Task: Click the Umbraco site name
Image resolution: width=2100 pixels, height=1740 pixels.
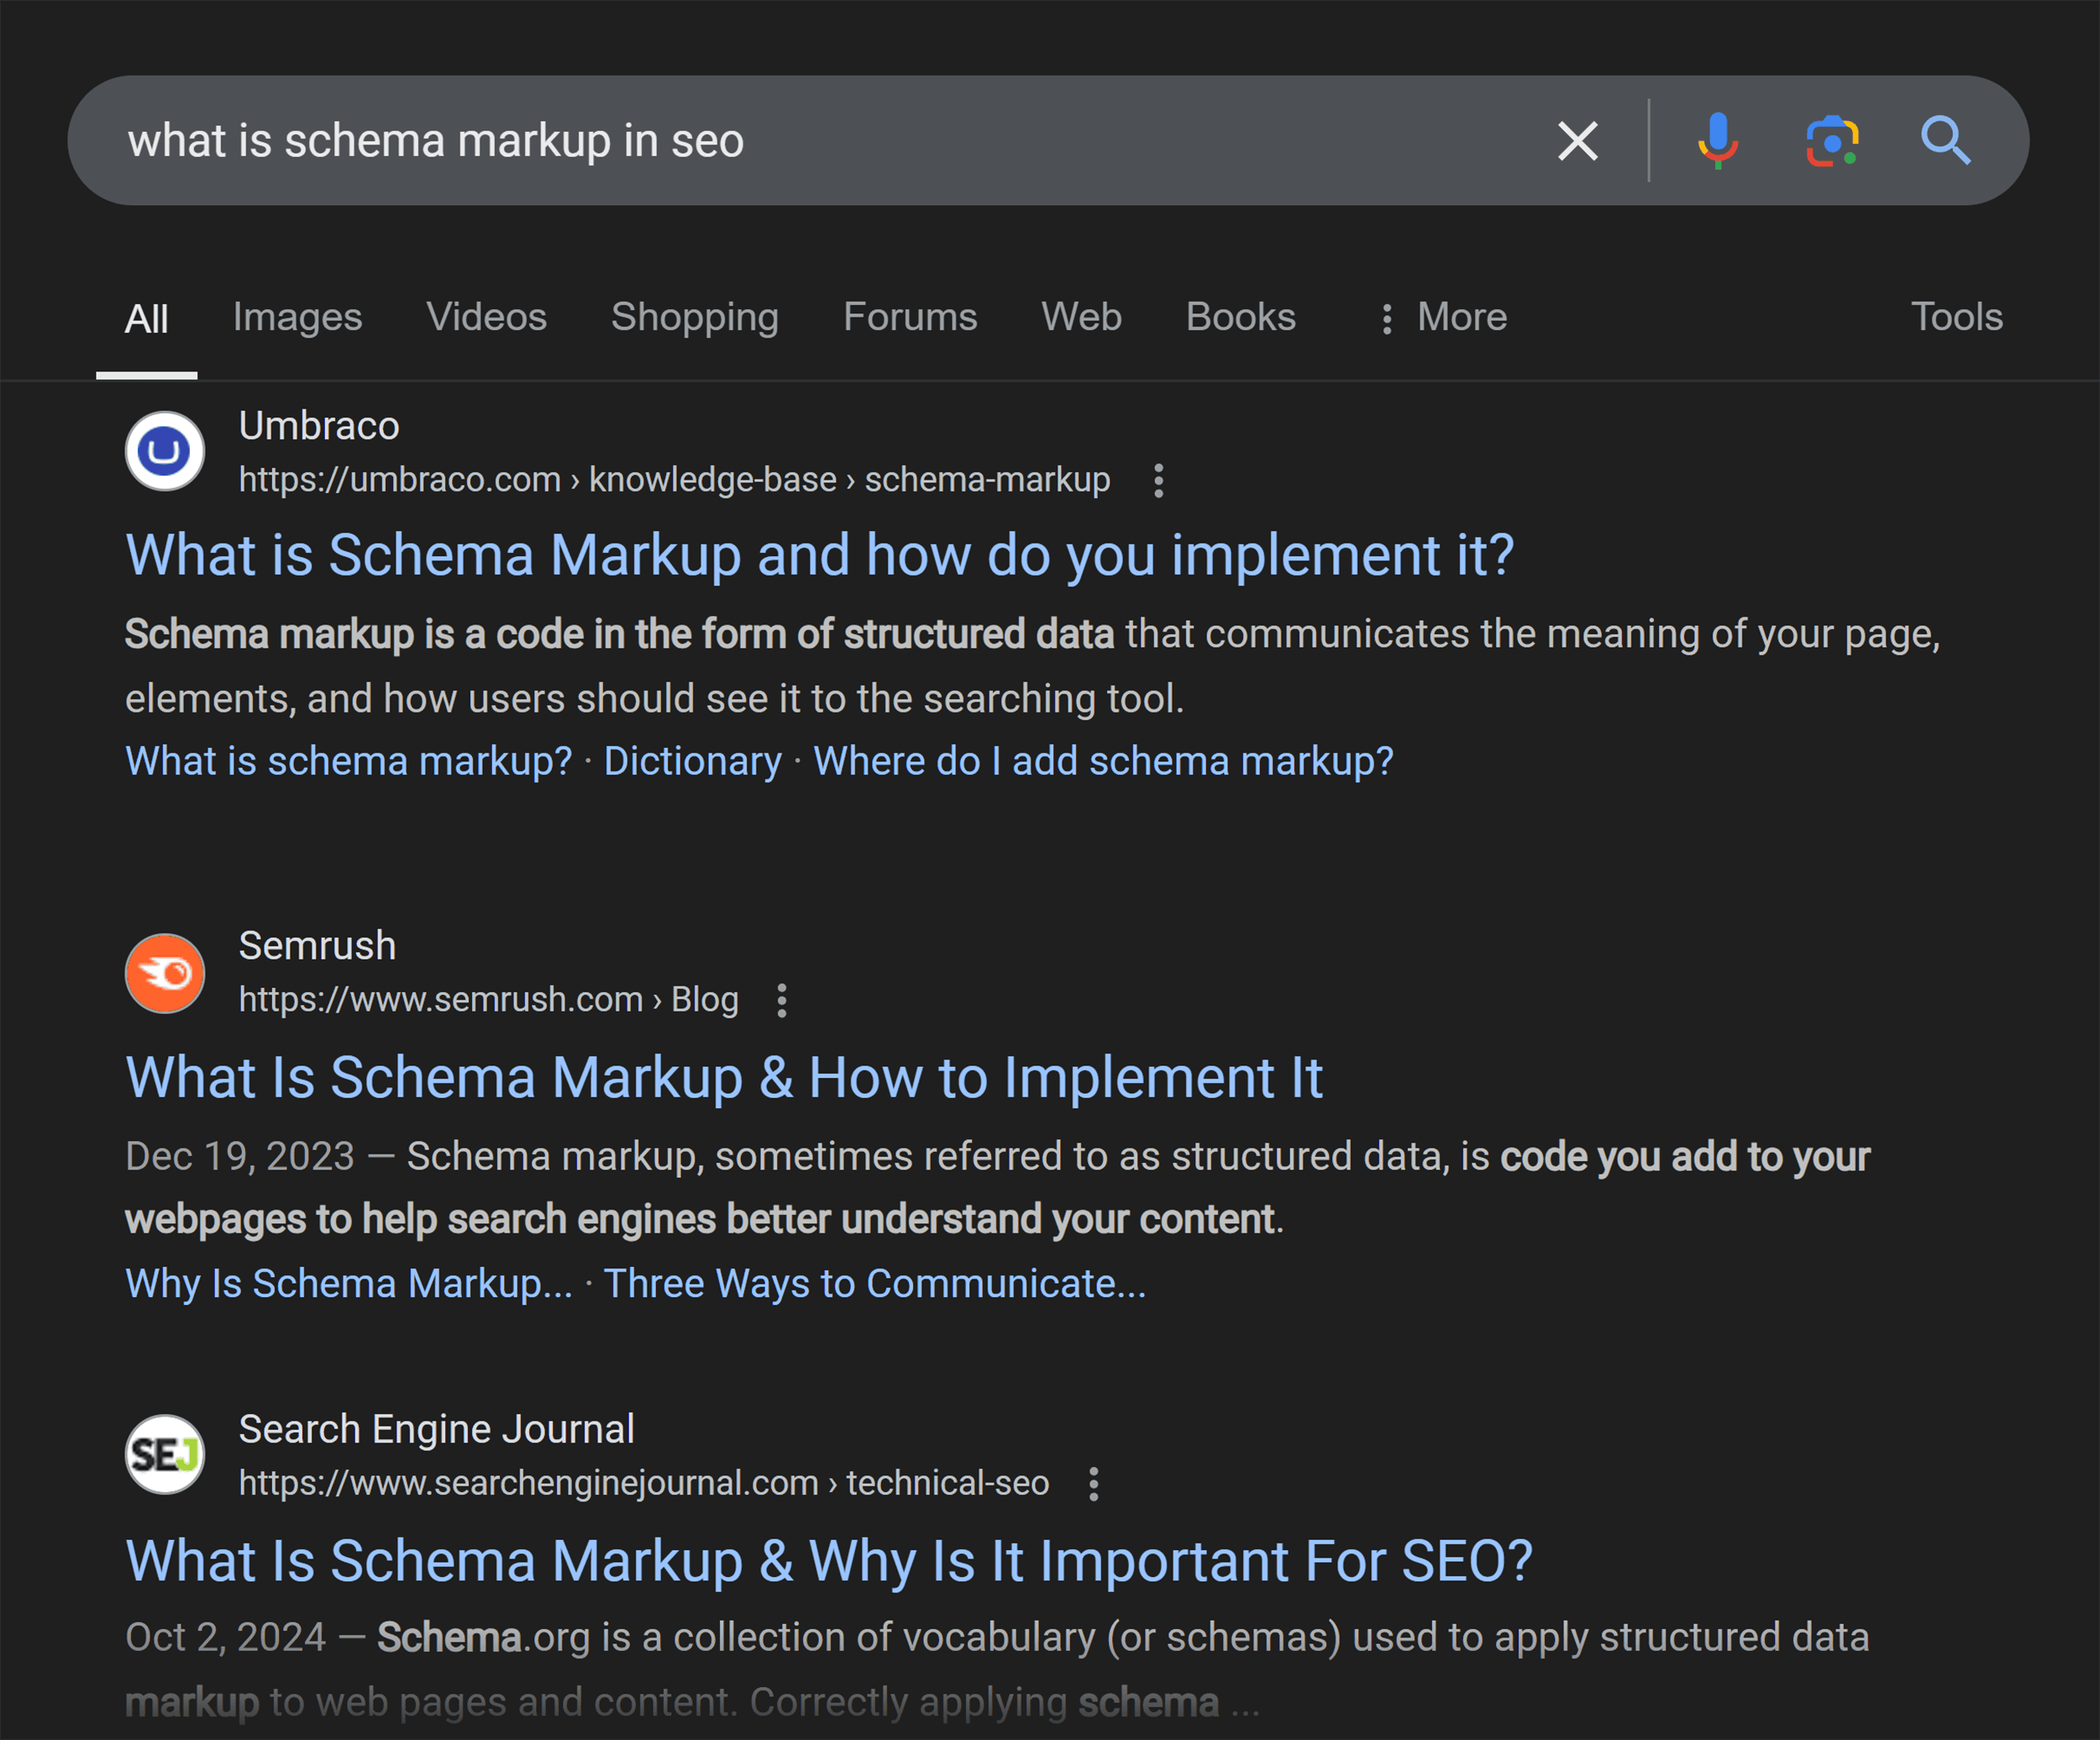Action: pyautogui.click(x=319, y=427)
